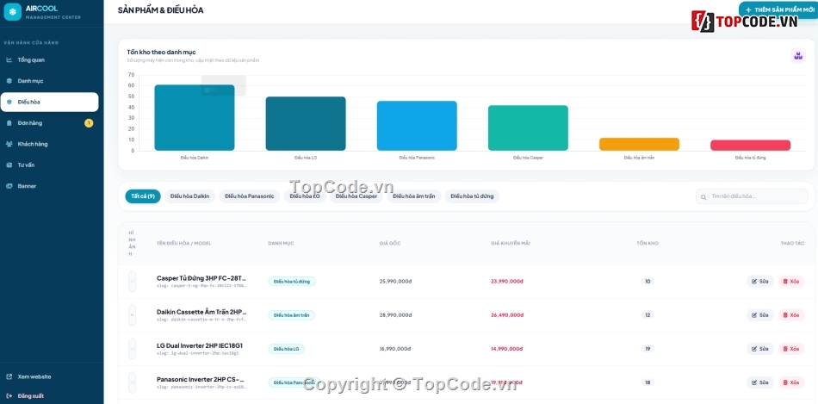Click product name LG Dual Inverter 2HP IEC18G1
The width and height of the screenshot is (818, 404).
pos(199,345)
